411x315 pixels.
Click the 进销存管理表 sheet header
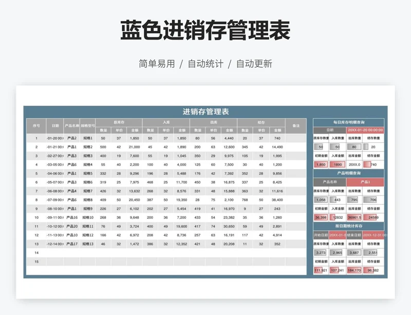click(206, 112)
